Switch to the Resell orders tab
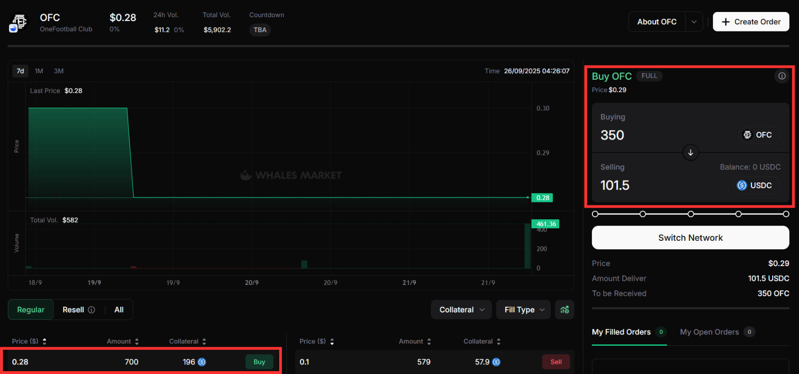 (78, 310)
